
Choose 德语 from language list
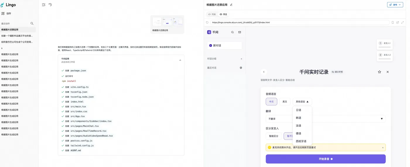pos(302,133)
